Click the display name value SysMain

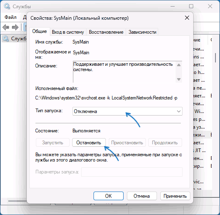pyautogui.click(x=81, y=53)
